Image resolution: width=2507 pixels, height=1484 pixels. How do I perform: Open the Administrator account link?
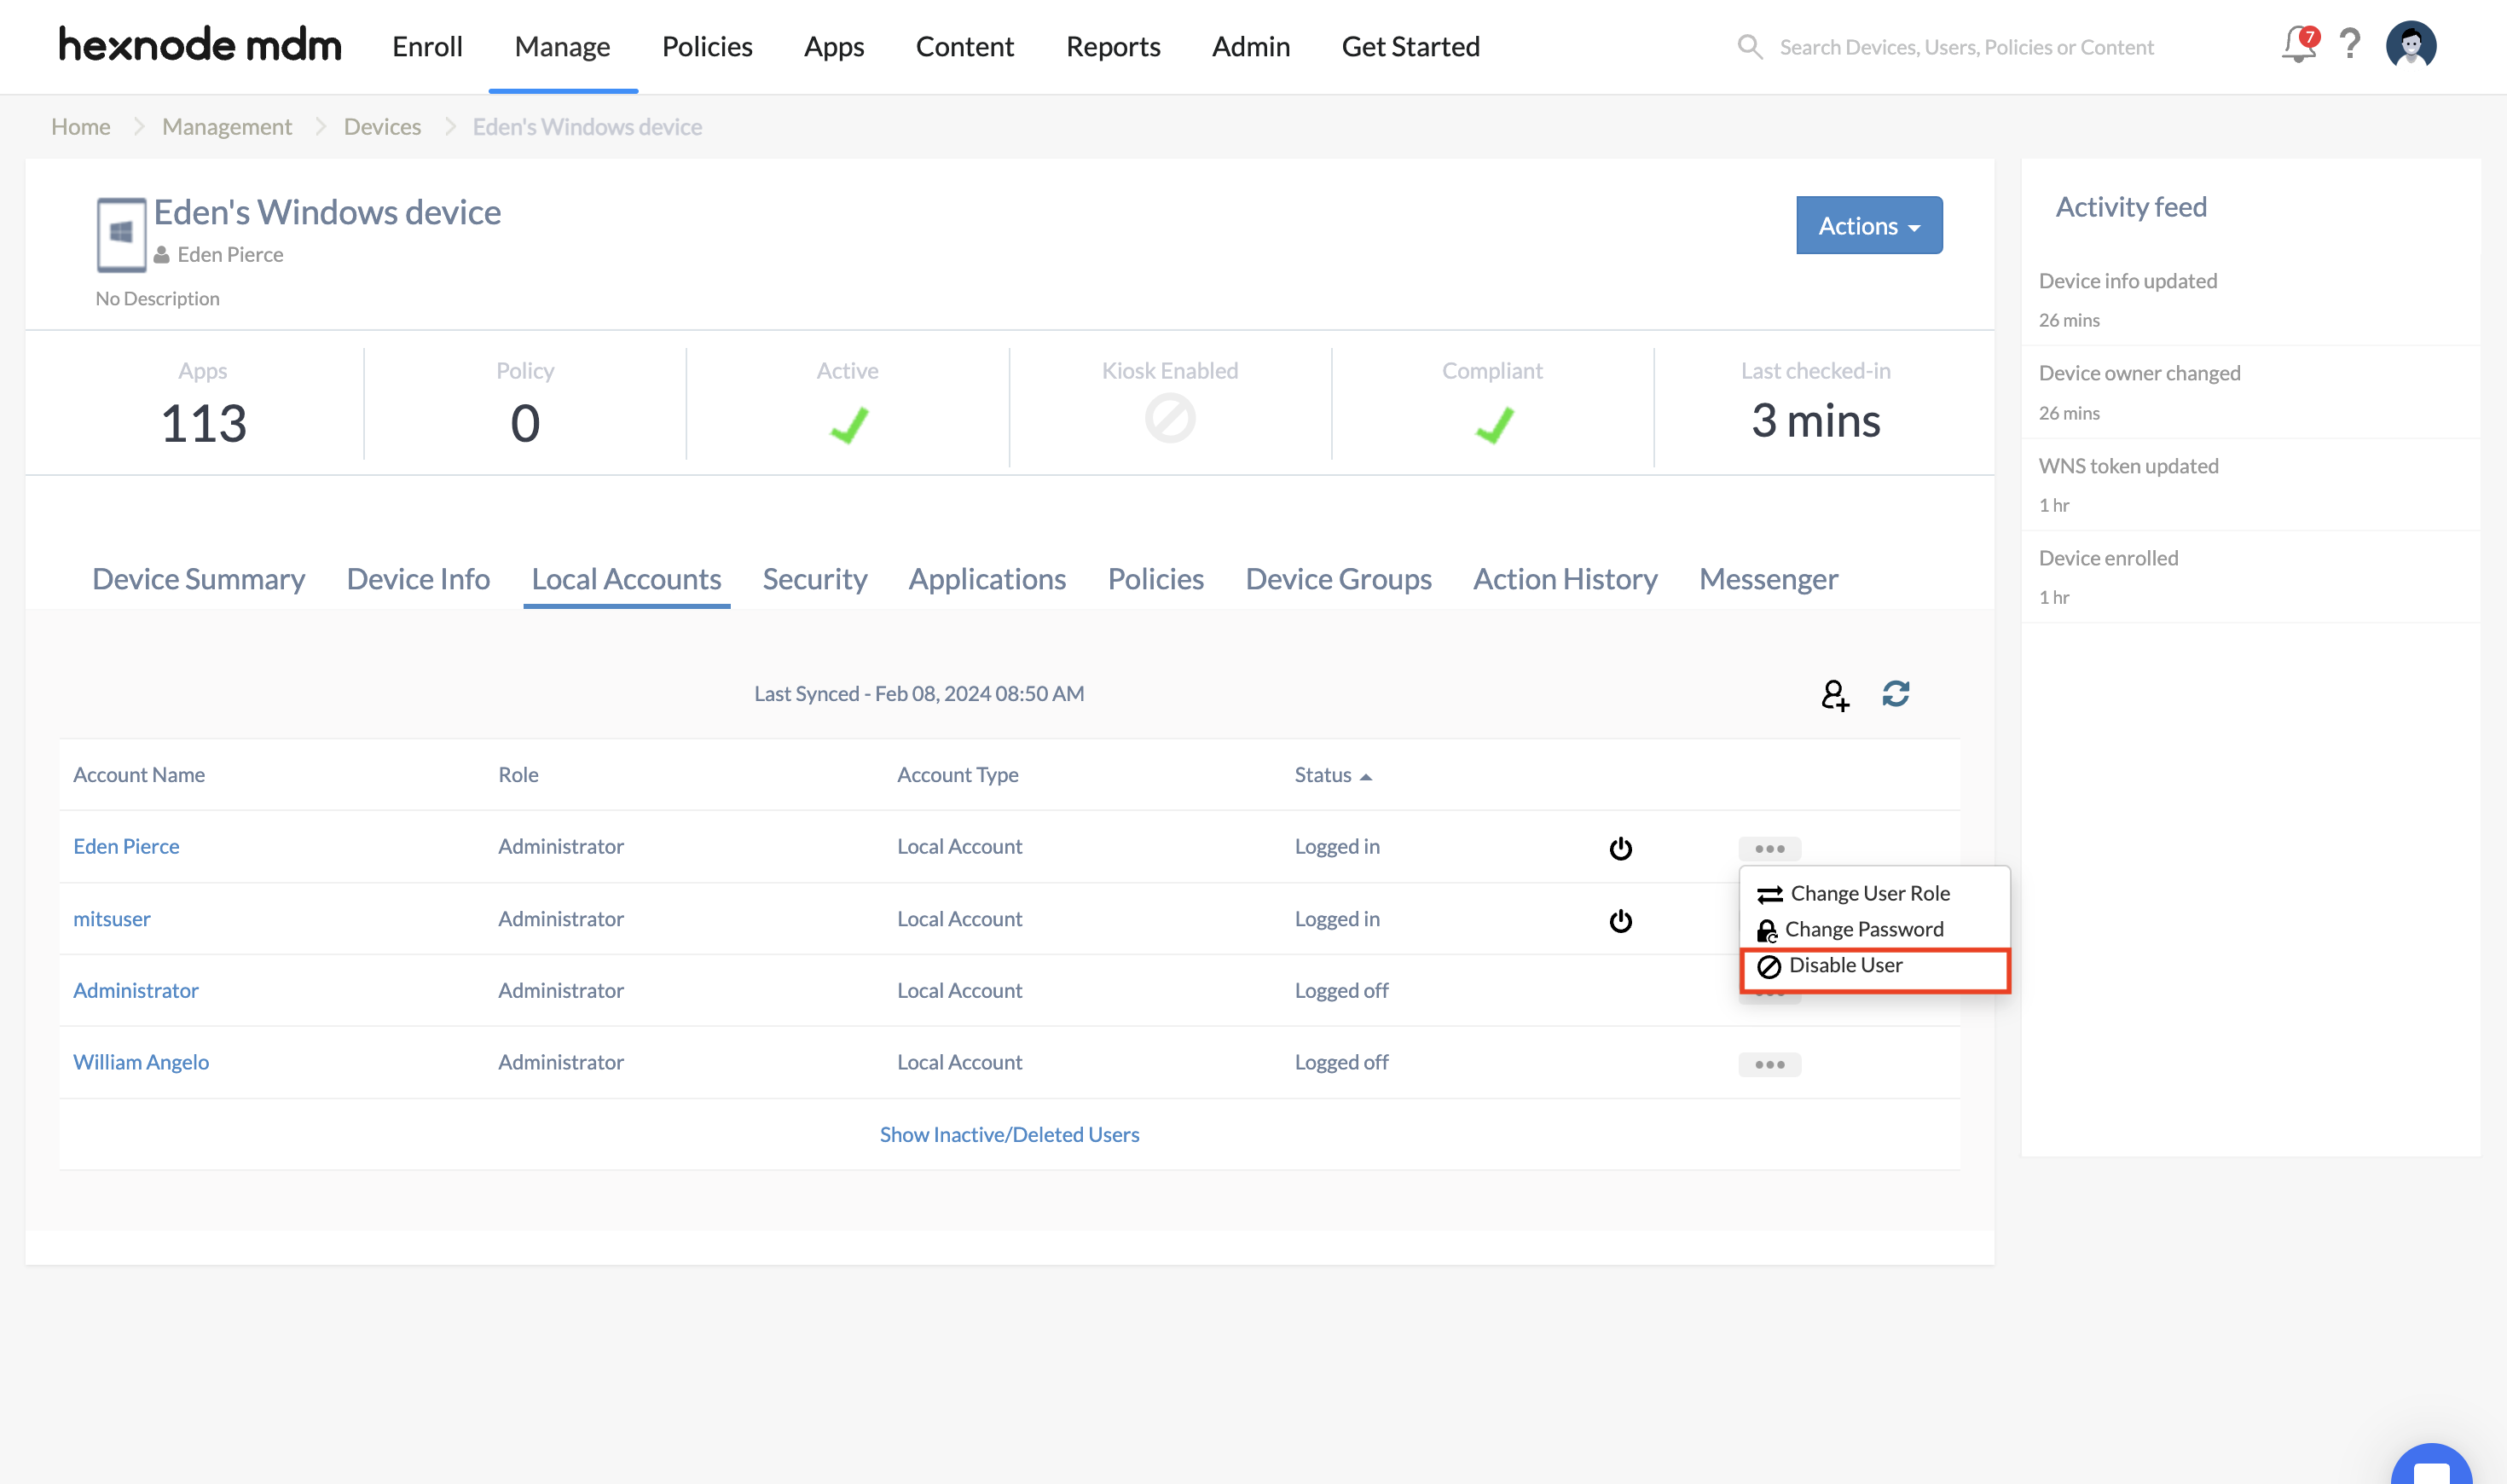(x=136, y=990)
